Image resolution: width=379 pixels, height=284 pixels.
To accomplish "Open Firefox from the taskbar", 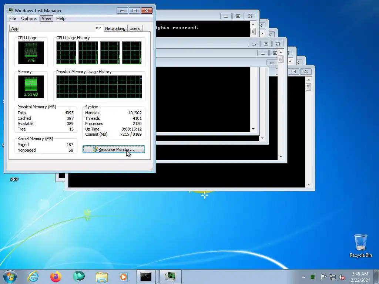I will [x=56, y=277].
